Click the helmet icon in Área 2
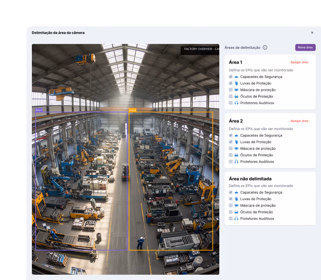Screen dimensions: 321x280 236,135
